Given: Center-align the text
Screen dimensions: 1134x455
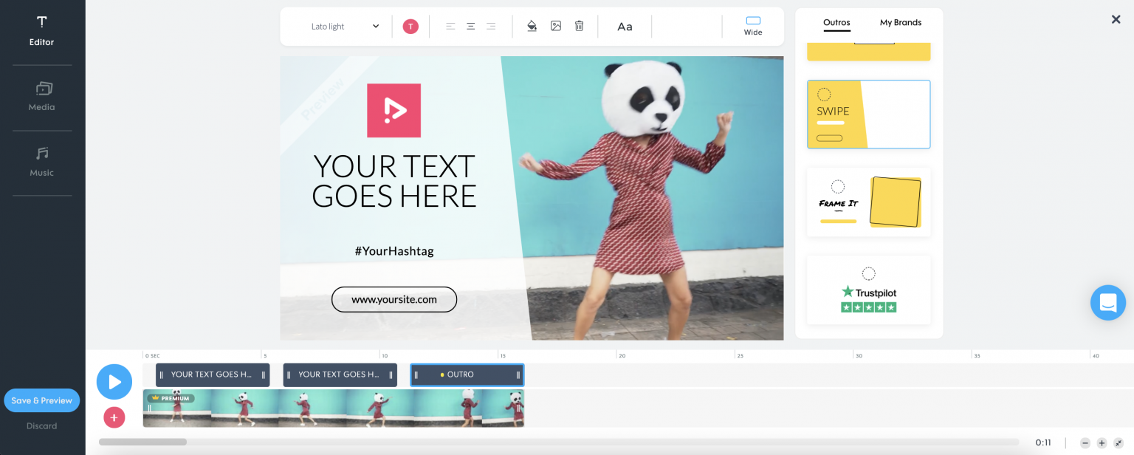Looking at the screenshot, I should pyautogui.click(x=470, y=27).
